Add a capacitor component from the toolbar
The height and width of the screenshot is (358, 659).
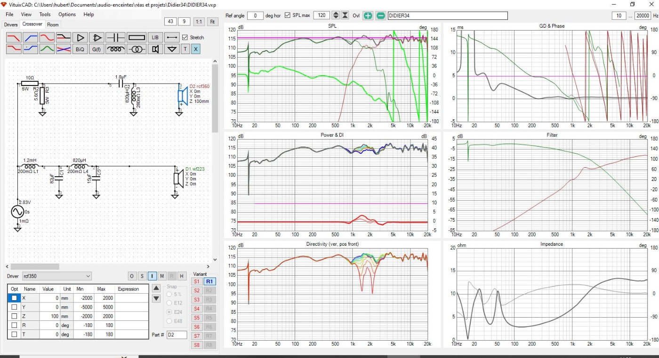(x=115, y=37)
